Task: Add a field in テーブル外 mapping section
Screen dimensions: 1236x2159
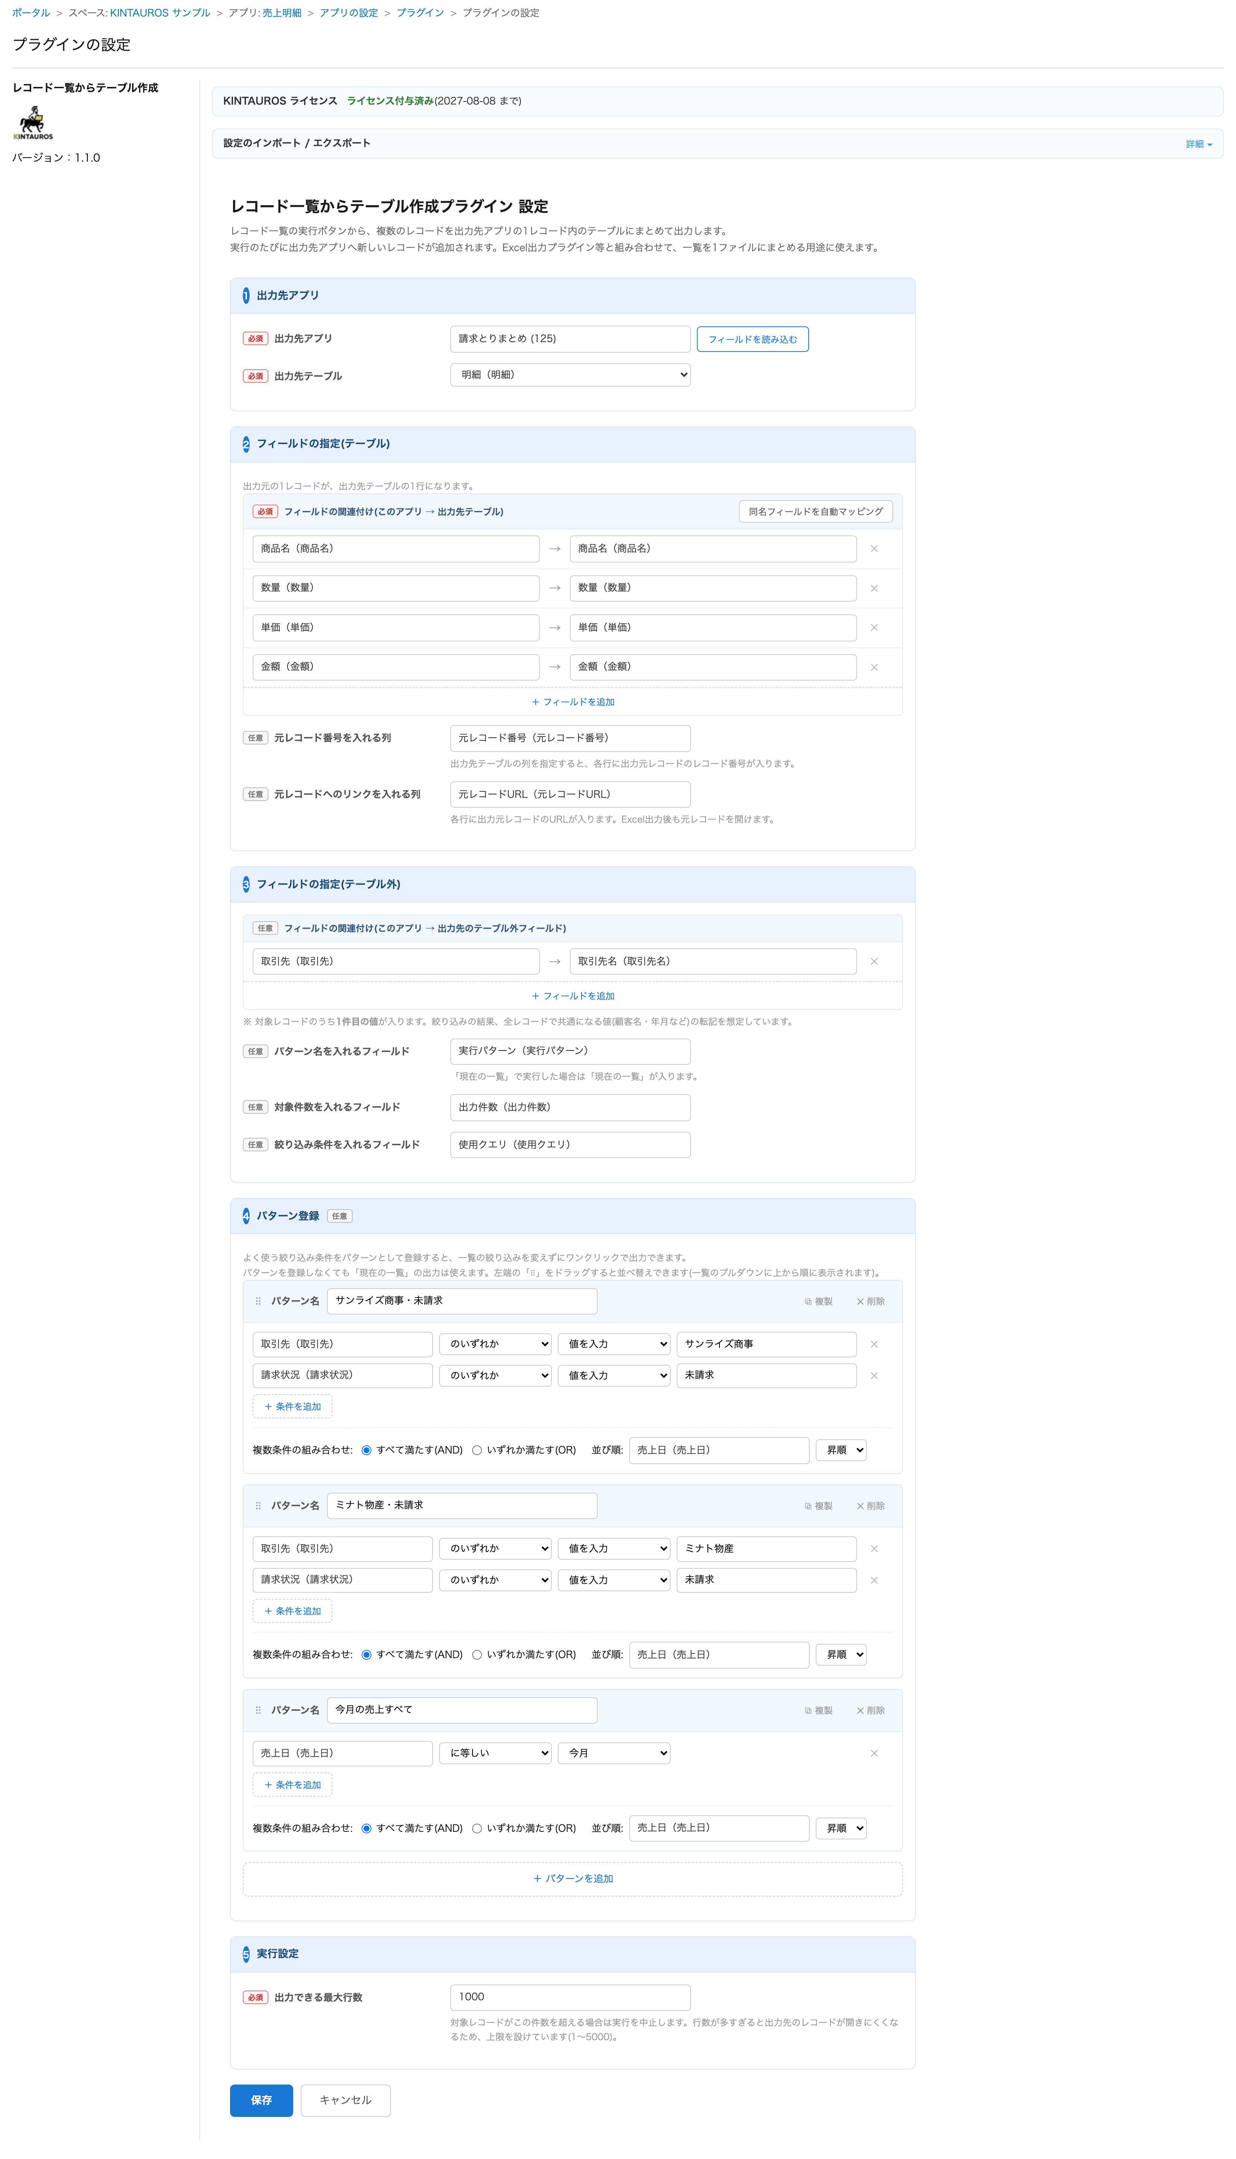Action: [573, 997]
